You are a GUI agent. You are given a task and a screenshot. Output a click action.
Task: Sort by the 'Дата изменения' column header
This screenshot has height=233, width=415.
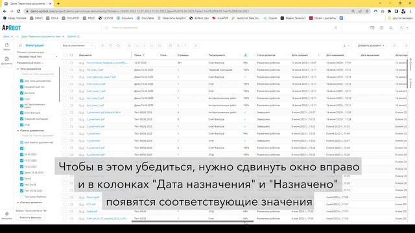(335, 55)
